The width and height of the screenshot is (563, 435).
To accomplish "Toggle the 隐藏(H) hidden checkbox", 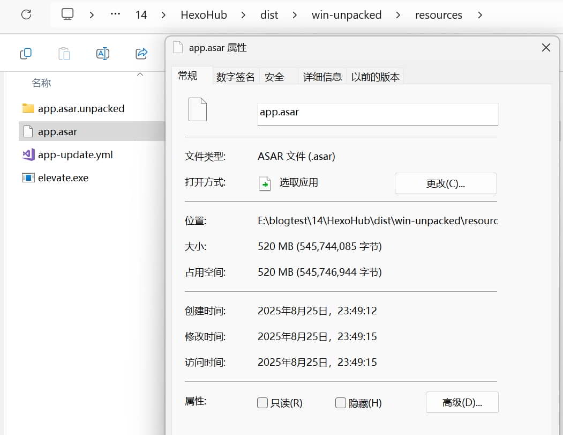I will (341, 403).
